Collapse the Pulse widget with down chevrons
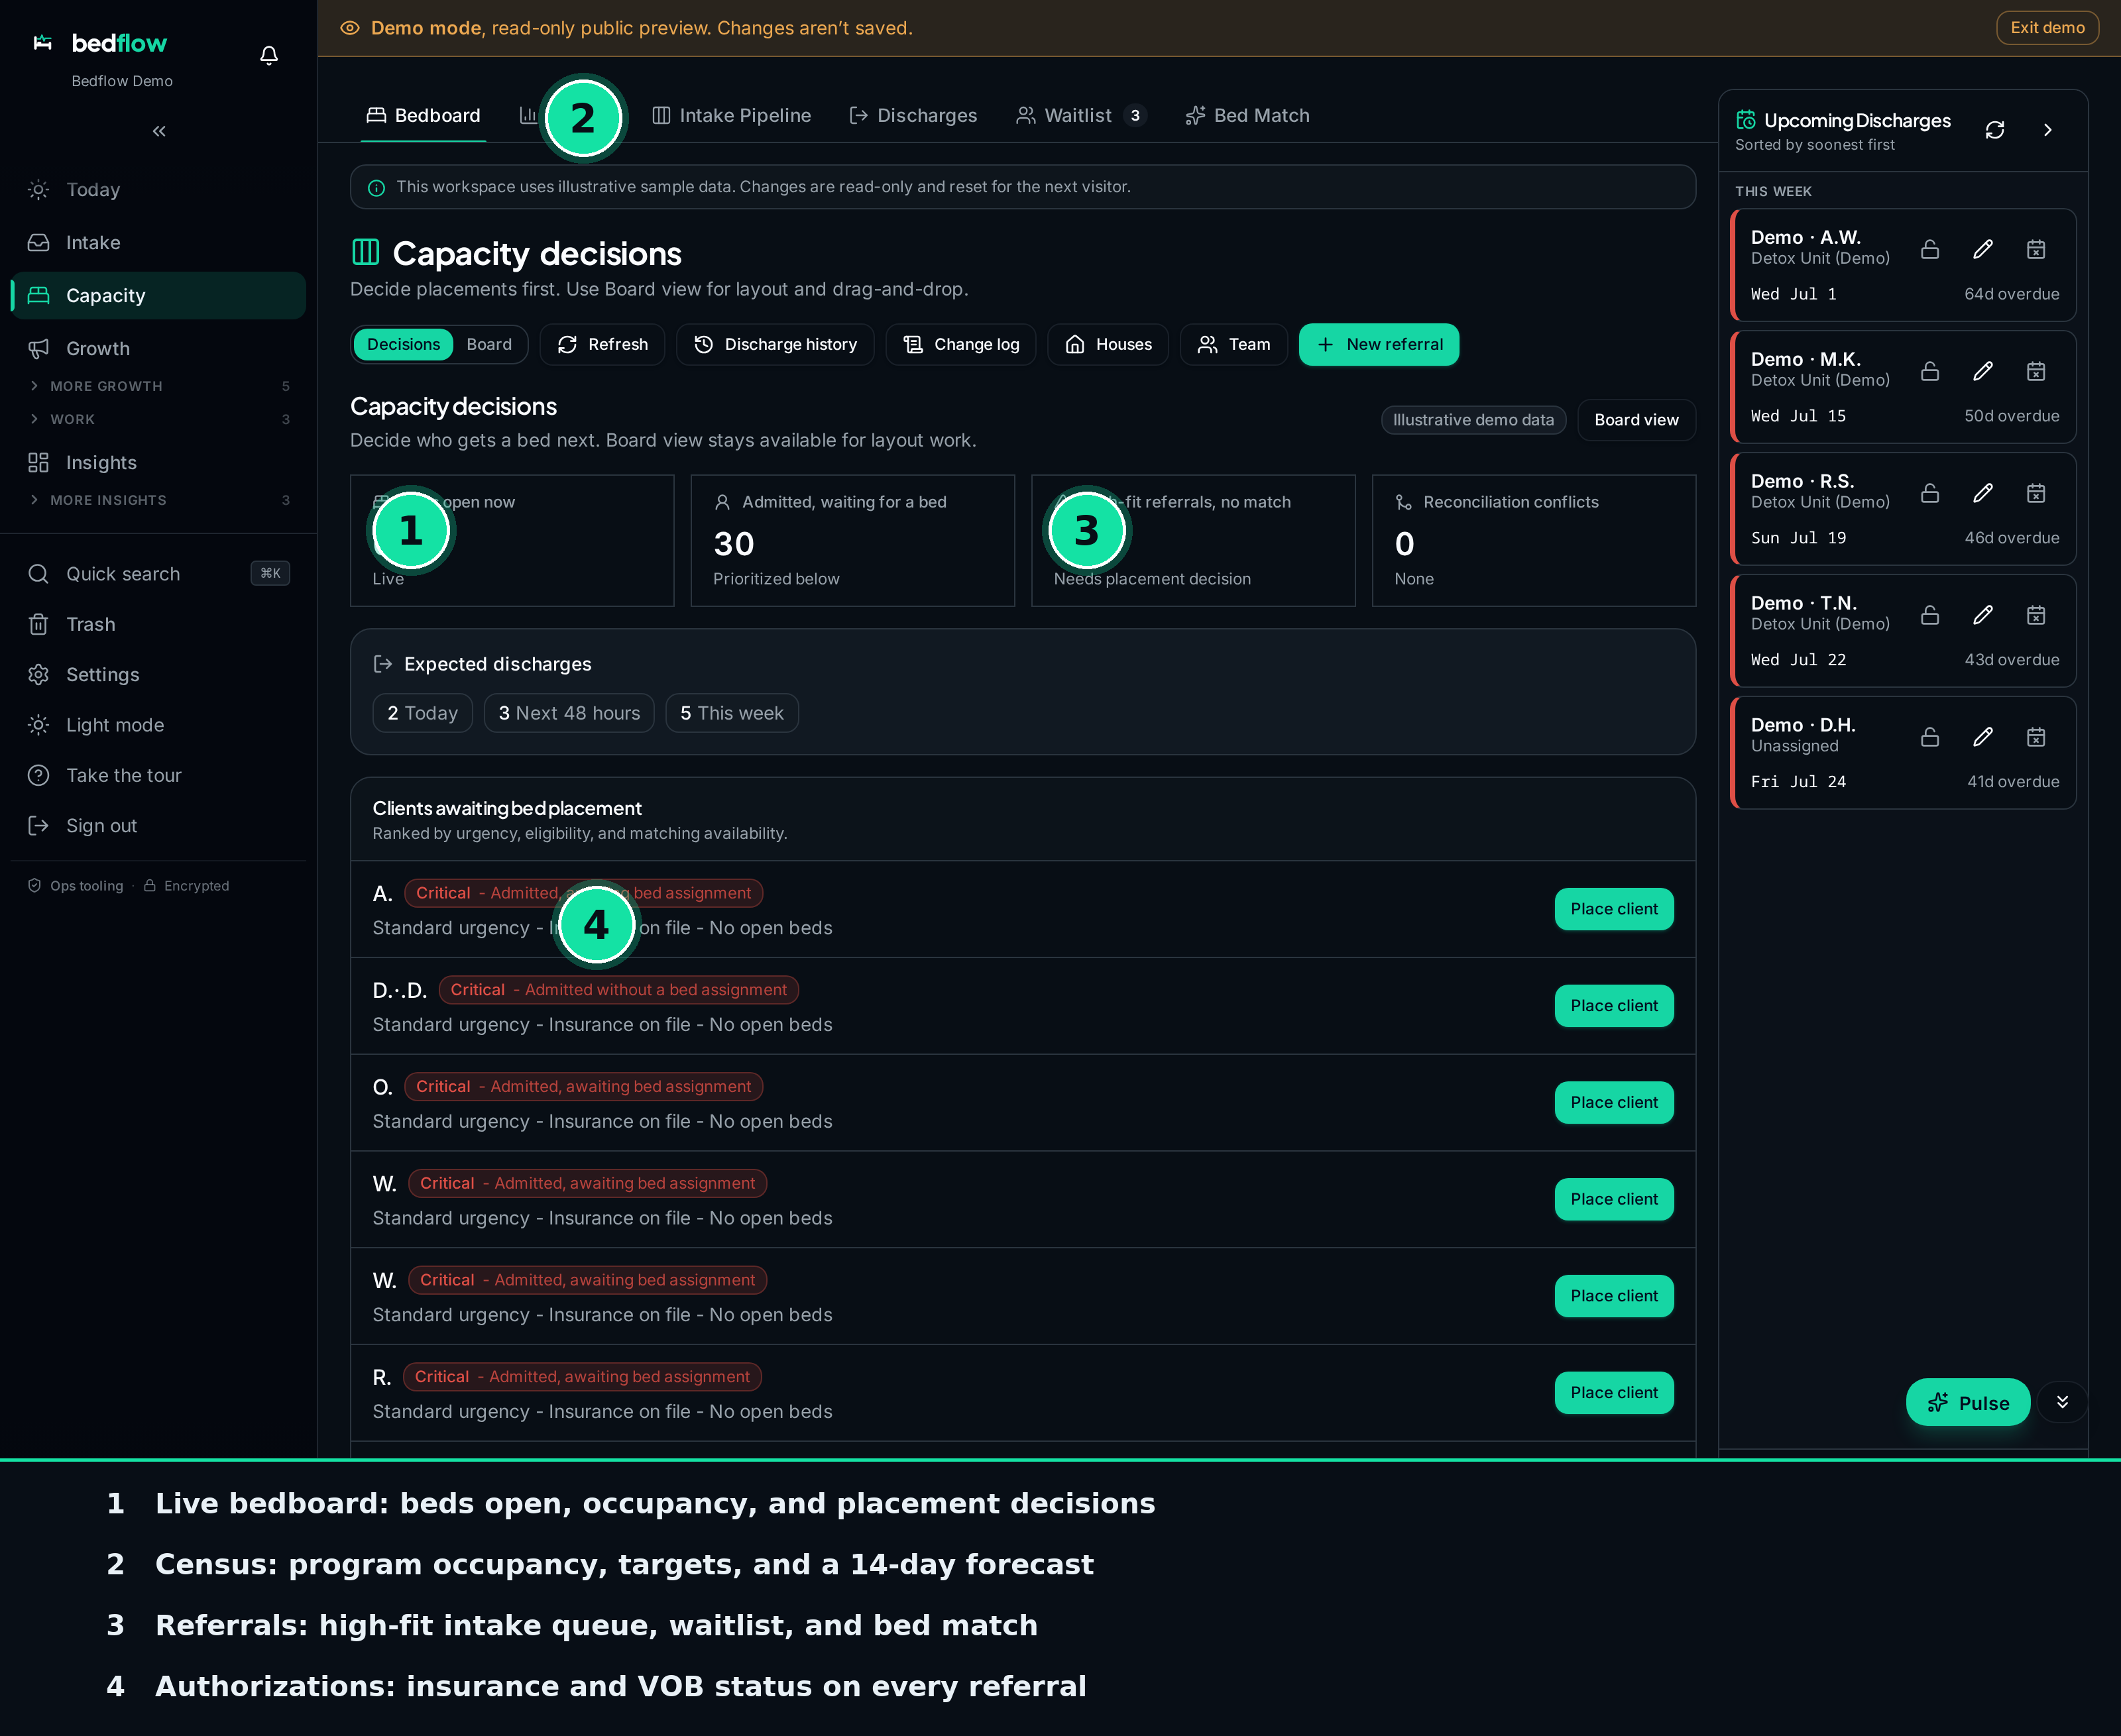This screenshot has height=1736, width=2121. point(2062,1402)
